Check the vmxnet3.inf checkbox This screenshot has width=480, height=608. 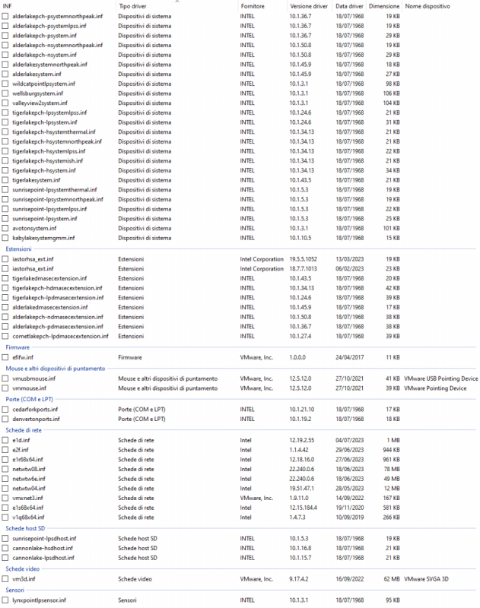coord(5,499)
